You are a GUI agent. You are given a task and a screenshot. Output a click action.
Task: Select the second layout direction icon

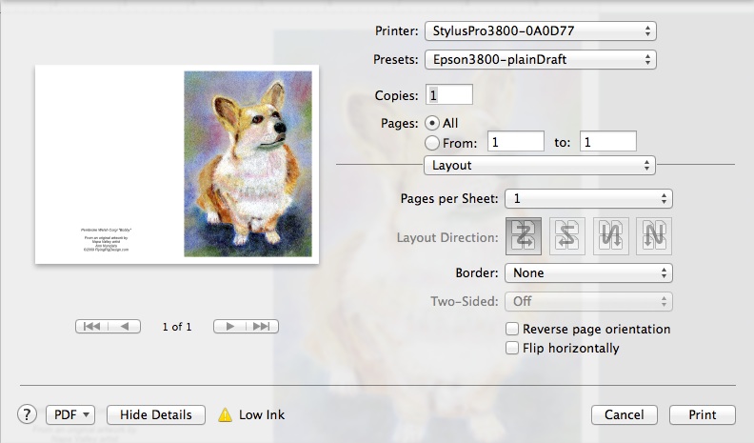click(x=567, y=236)
